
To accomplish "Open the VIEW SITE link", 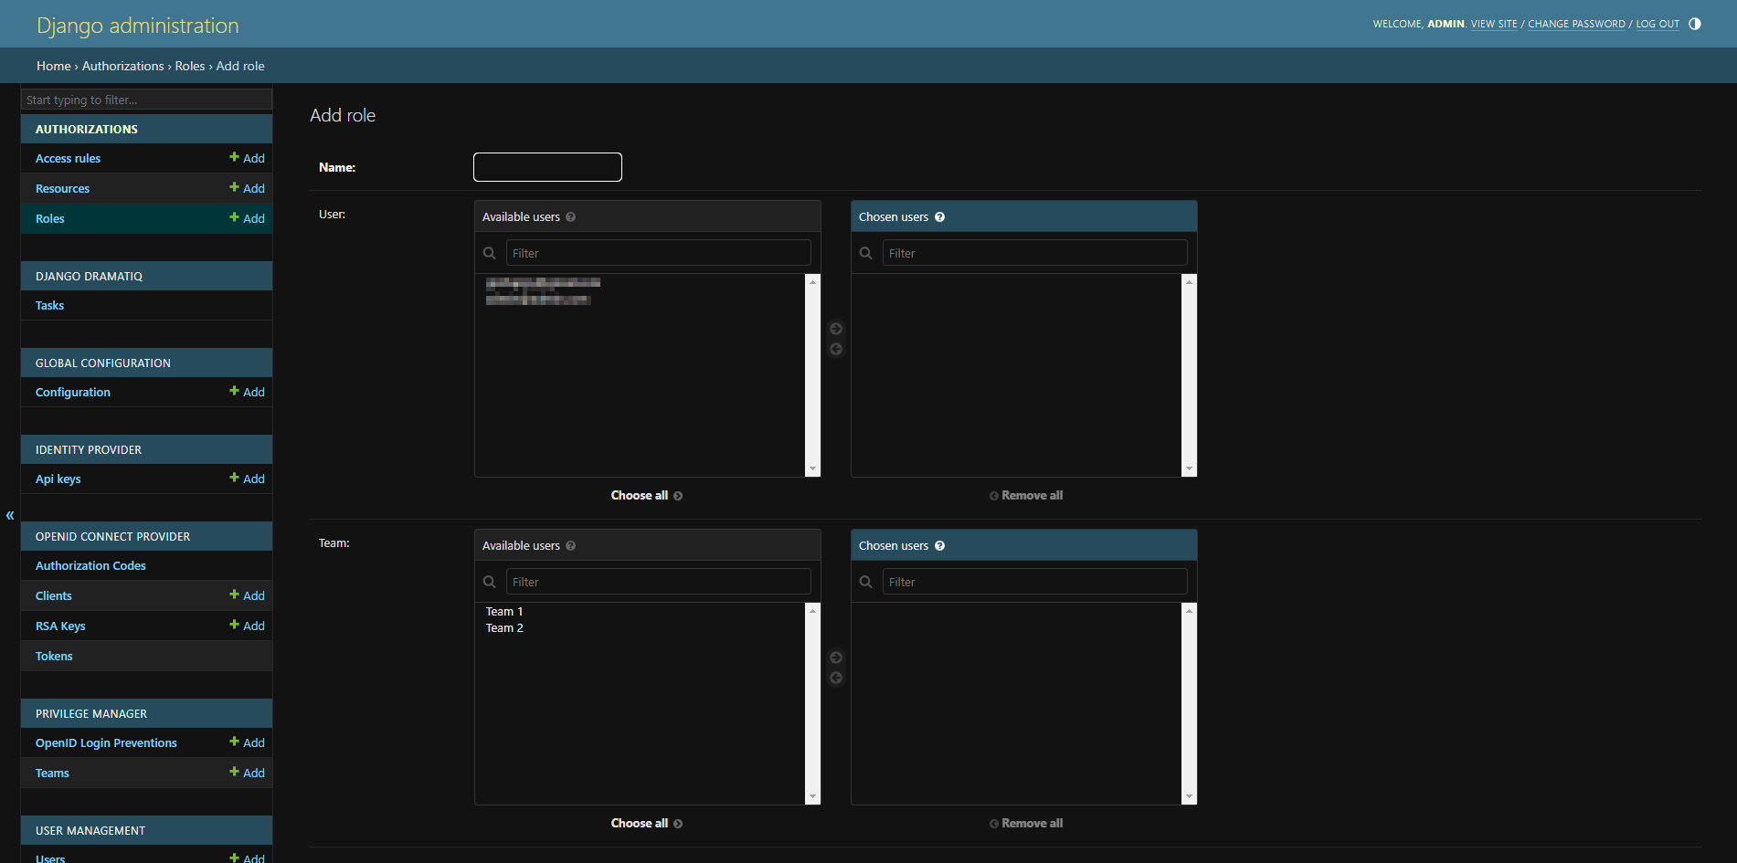I will click(1494, 24).
